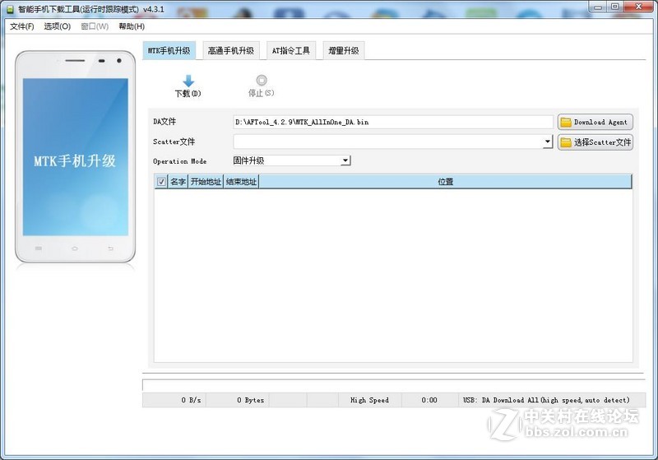Click the 选择Scatter文件 button
The height and width of the screenshot is (460, 658).
[x=595, y=142]
